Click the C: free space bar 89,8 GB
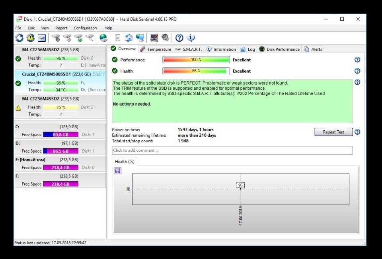Viewport: 382px width, 259px height. pyautogui.click(x=60, y=135)
